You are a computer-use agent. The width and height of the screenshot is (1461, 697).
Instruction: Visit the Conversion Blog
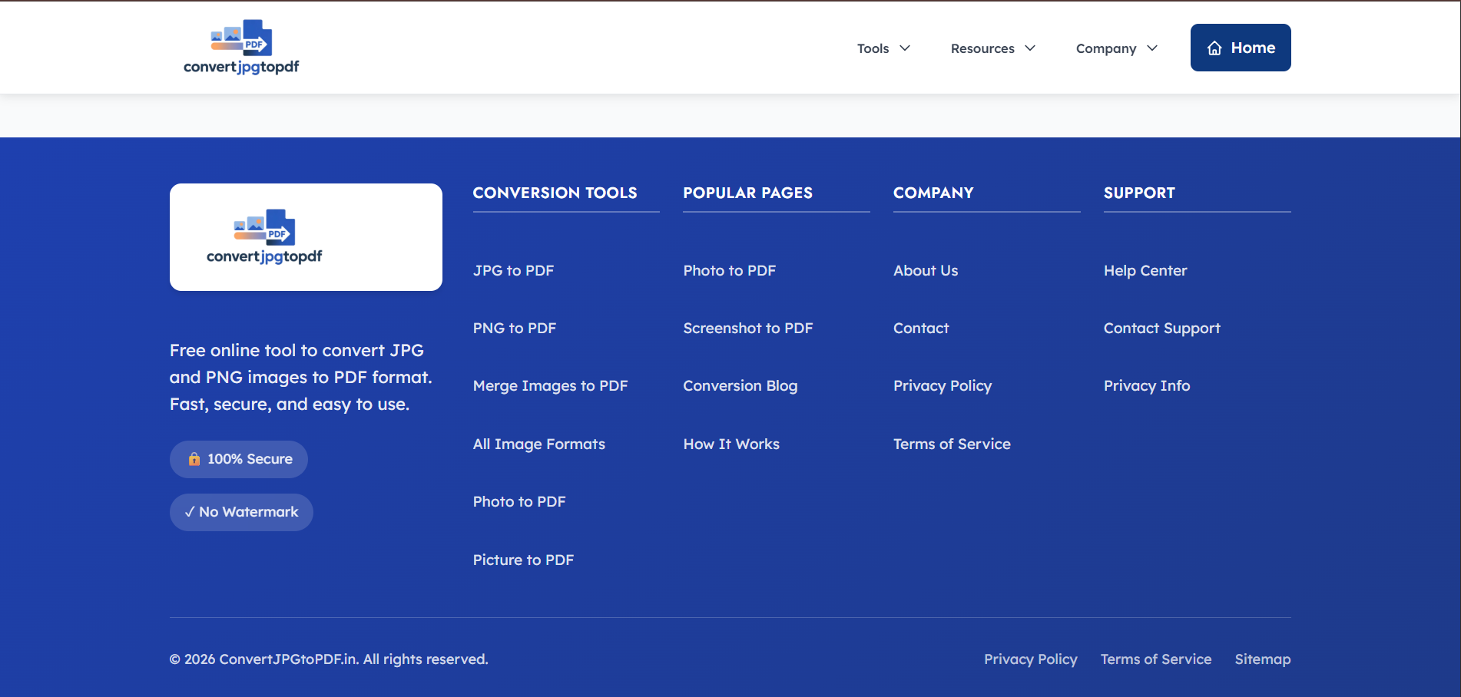740,385
